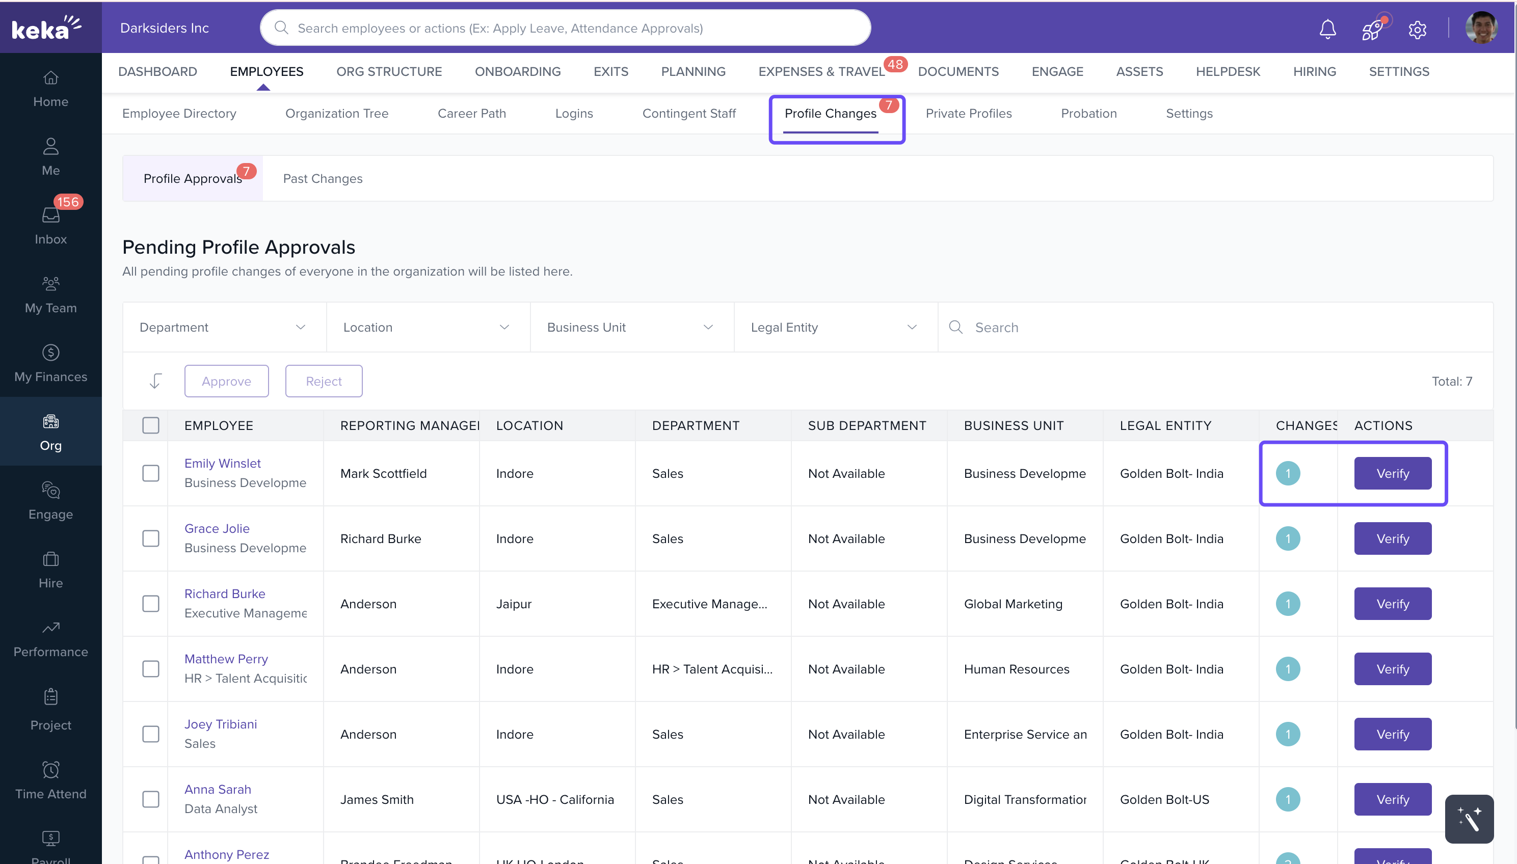Viewport: 1517px width, 864px height.
Task: Click the rocket icon in header
Action: click(1372, 29)
